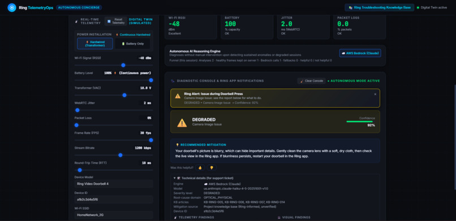Click the model us.anthropic.claude-haiku value
The width and height of the screenshot is (456, 221).
(x=236, y=189)
